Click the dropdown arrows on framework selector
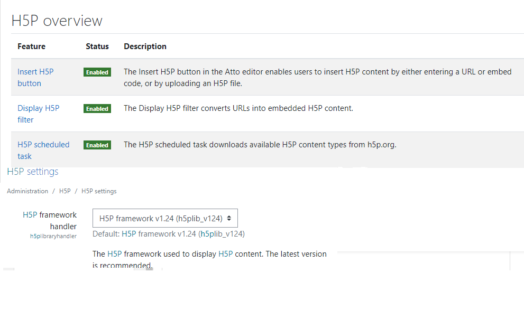Image resolution: width=524 pixels, height=329 pixels. pos(229,218)
